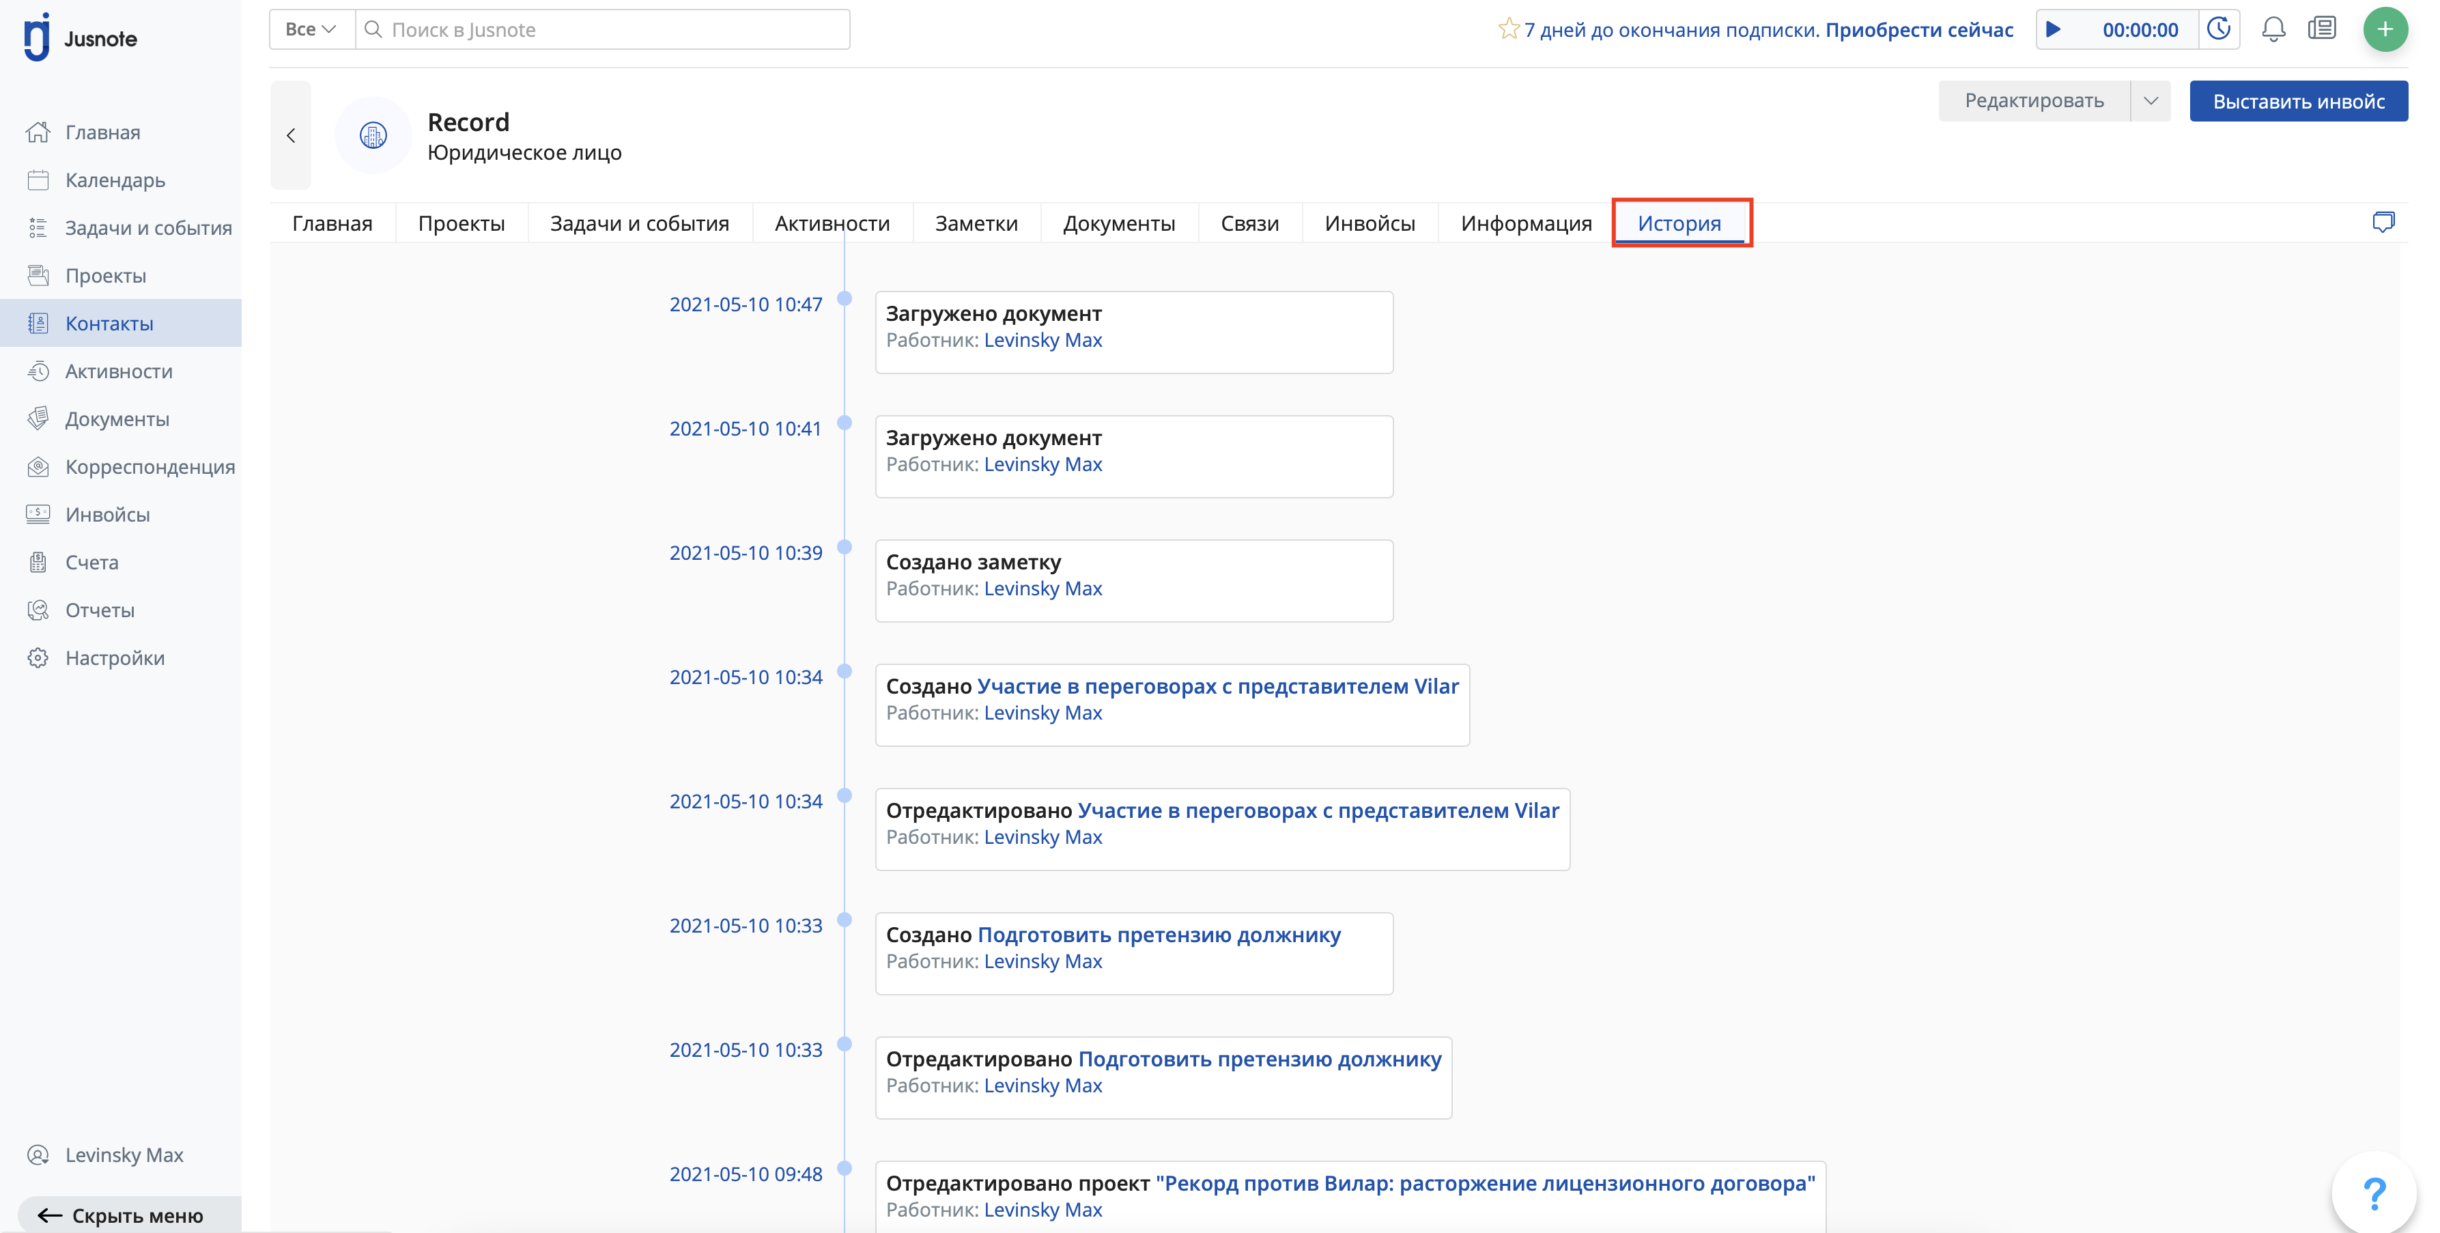Expand the 'Все' search filter dropdown
Viewport: 2440px width, 1233px height.
coord(311,29)
